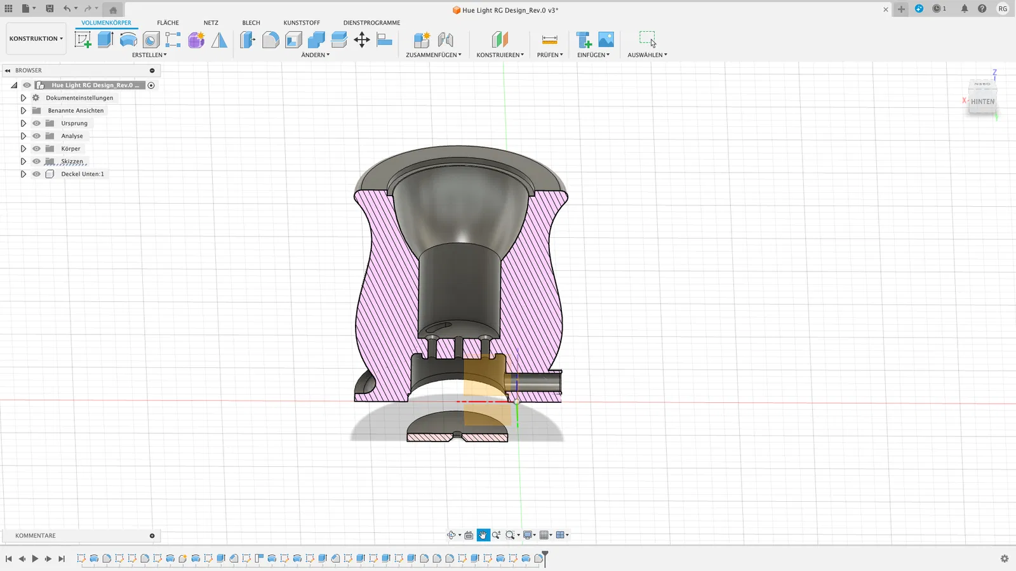1016x571 pixels.
Task: Toggle eye icon for Deckel Unten:1
Action: [37, 174]
